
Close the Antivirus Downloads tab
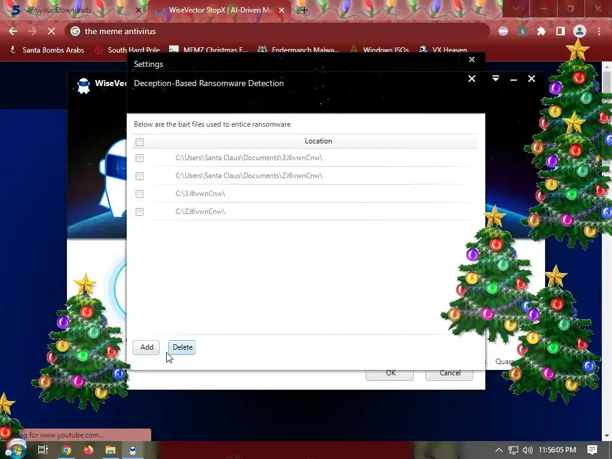tap(138, 11)
